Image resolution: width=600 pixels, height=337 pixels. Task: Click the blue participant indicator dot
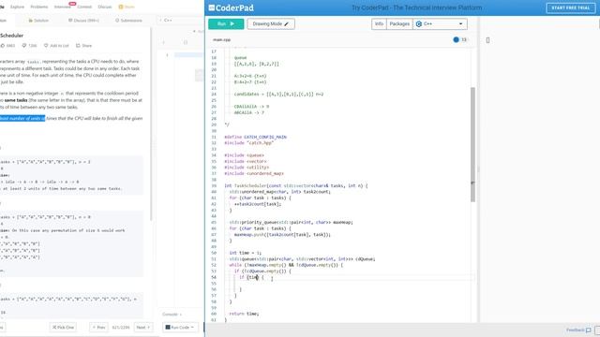[x=456, y=39]
